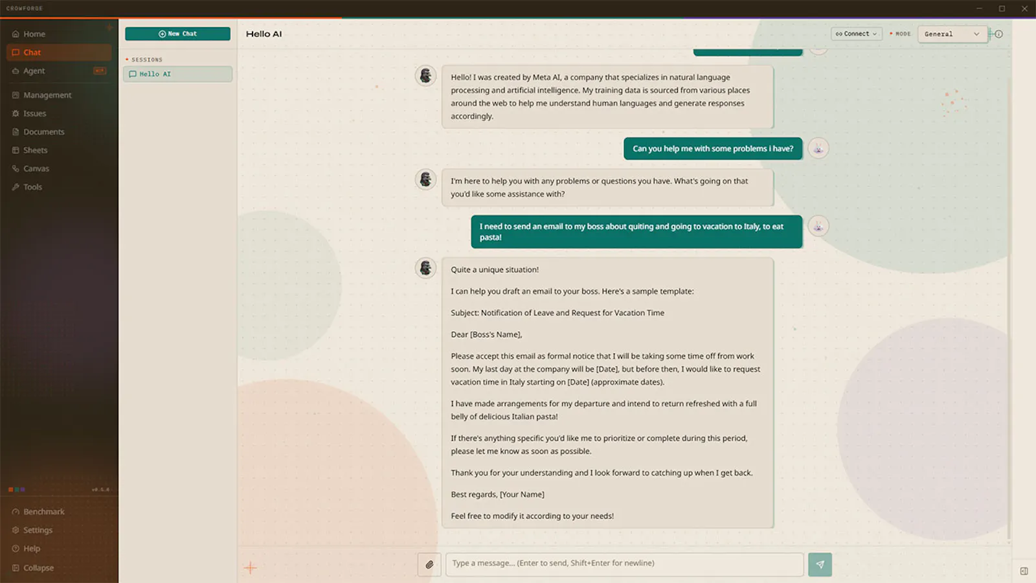This screenshot has height=583, width=1036.
Task: Open Tools from the sidebar
Action: (x=58, y=187)
